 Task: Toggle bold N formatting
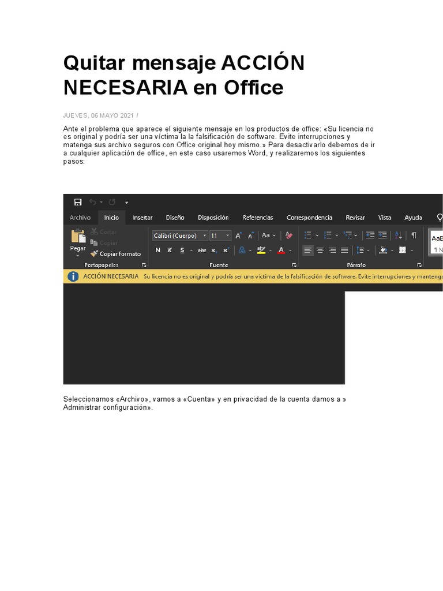(x=158, y=250)
